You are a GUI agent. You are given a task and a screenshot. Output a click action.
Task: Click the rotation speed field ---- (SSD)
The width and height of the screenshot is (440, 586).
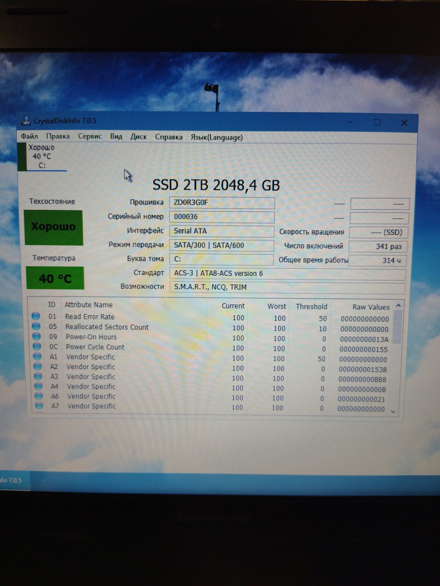[379, 232]
